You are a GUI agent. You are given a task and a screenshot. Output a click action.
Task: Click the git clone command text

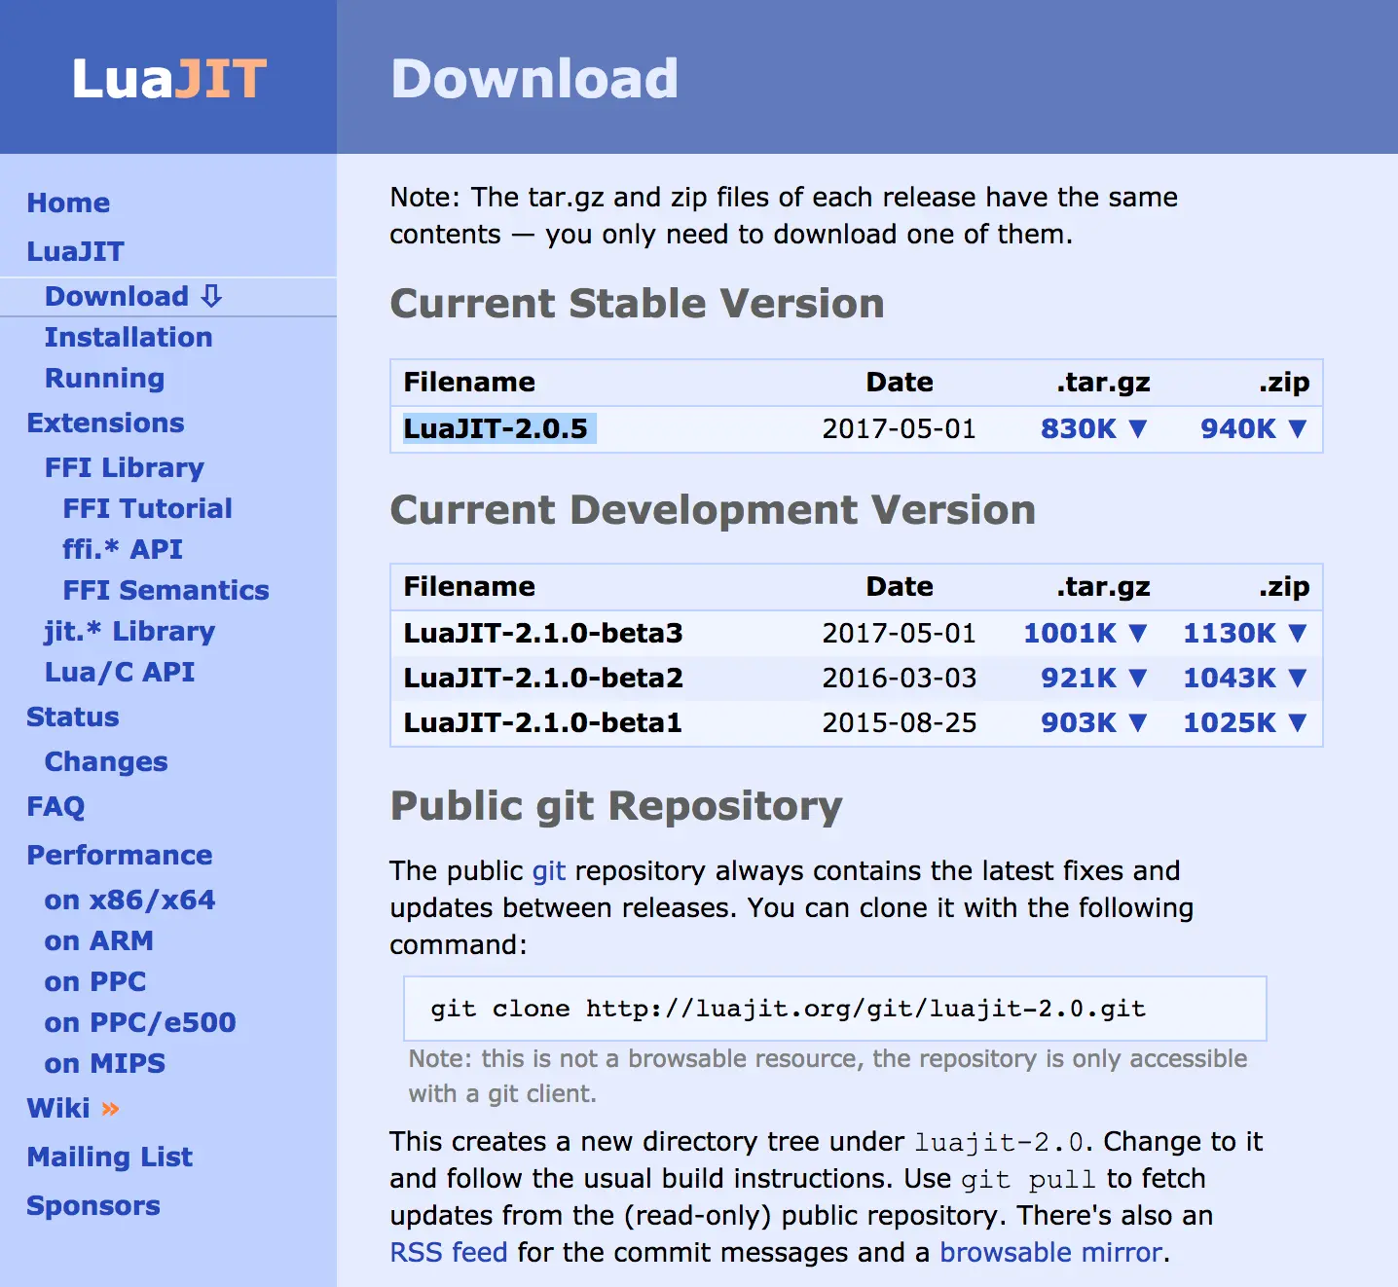pyautogui.click(x=789, y=1009)
